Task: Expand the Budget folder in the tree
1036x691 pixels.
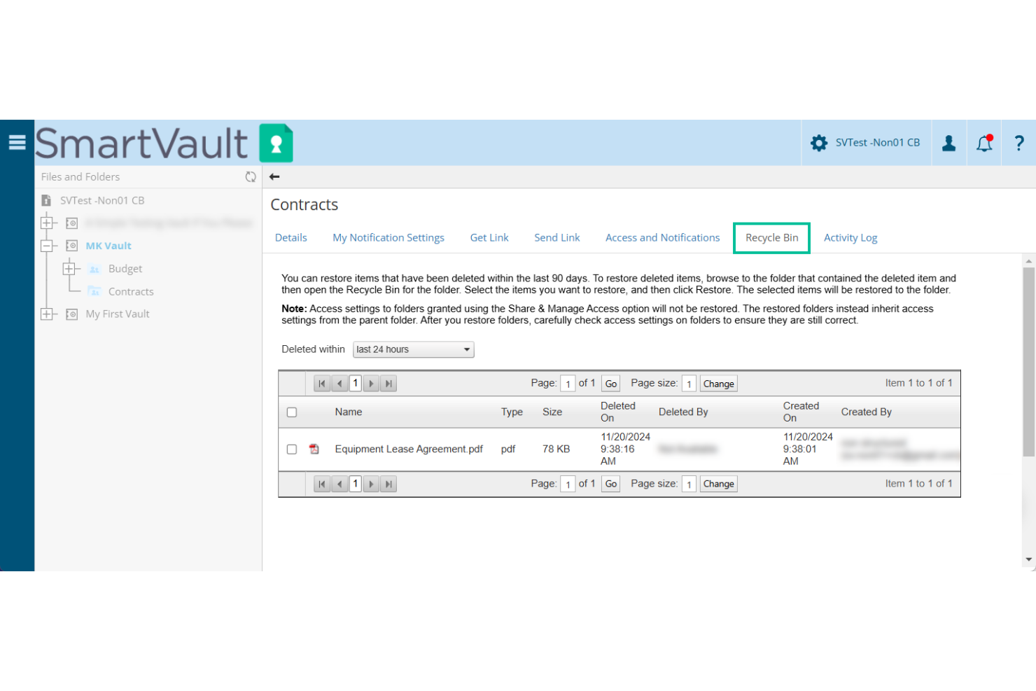Action: point(70,268)
